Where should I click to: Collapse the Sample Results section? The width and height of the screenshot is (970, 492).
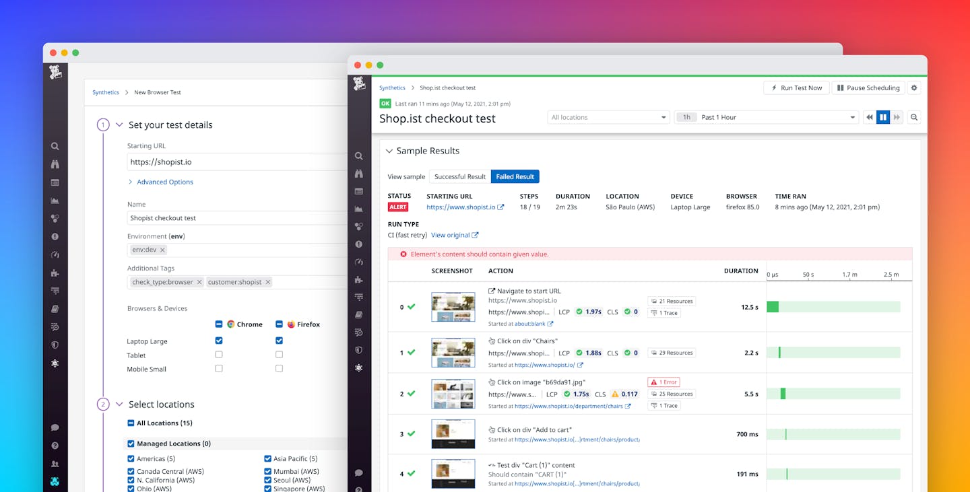pyautogui.click(x=389, y=151)
